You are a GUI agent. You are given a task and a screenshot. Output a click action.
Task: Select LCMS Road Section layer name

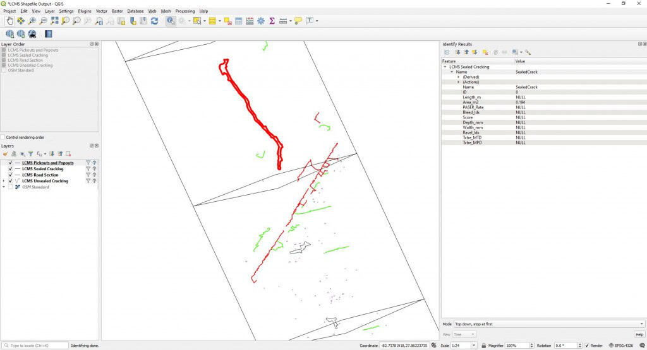(40, 175)
